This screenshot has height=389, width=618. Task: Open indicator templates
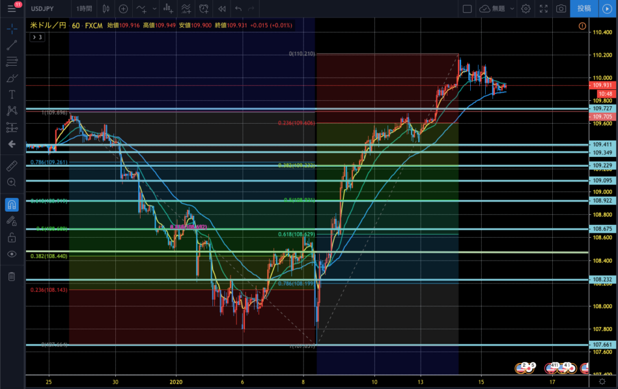186,8
